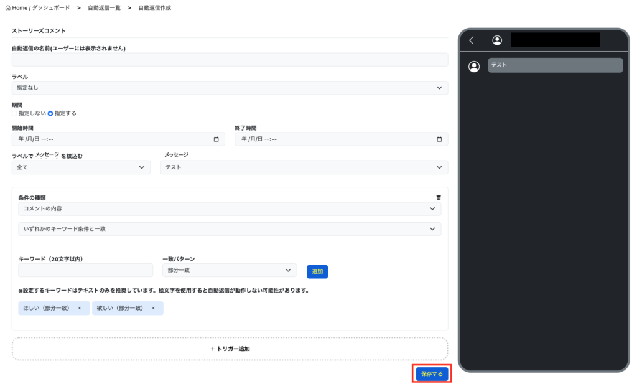Click the back arrow in phone preview
Viewport: 637px width, 384px height.
tap(472, 40)
